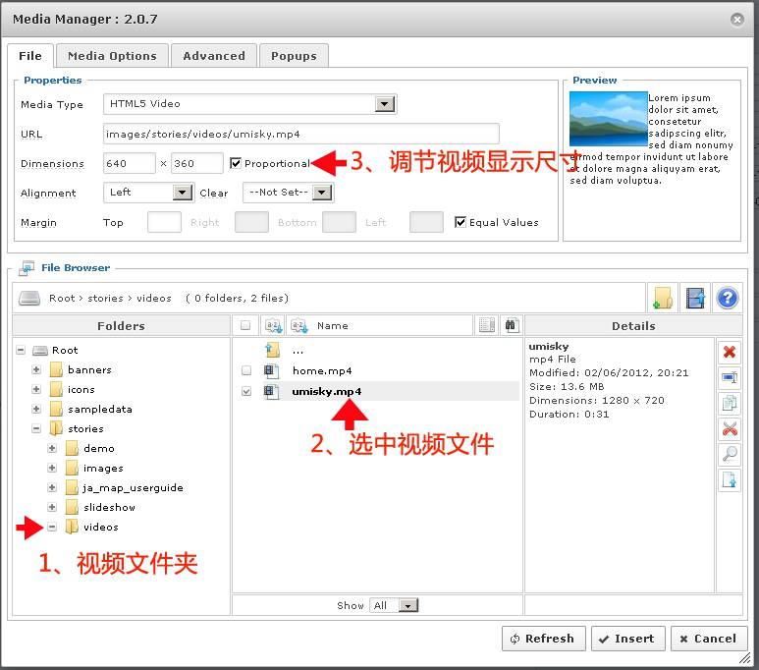Expand the images folder node

pyautogui.click(x=52, y=468)
